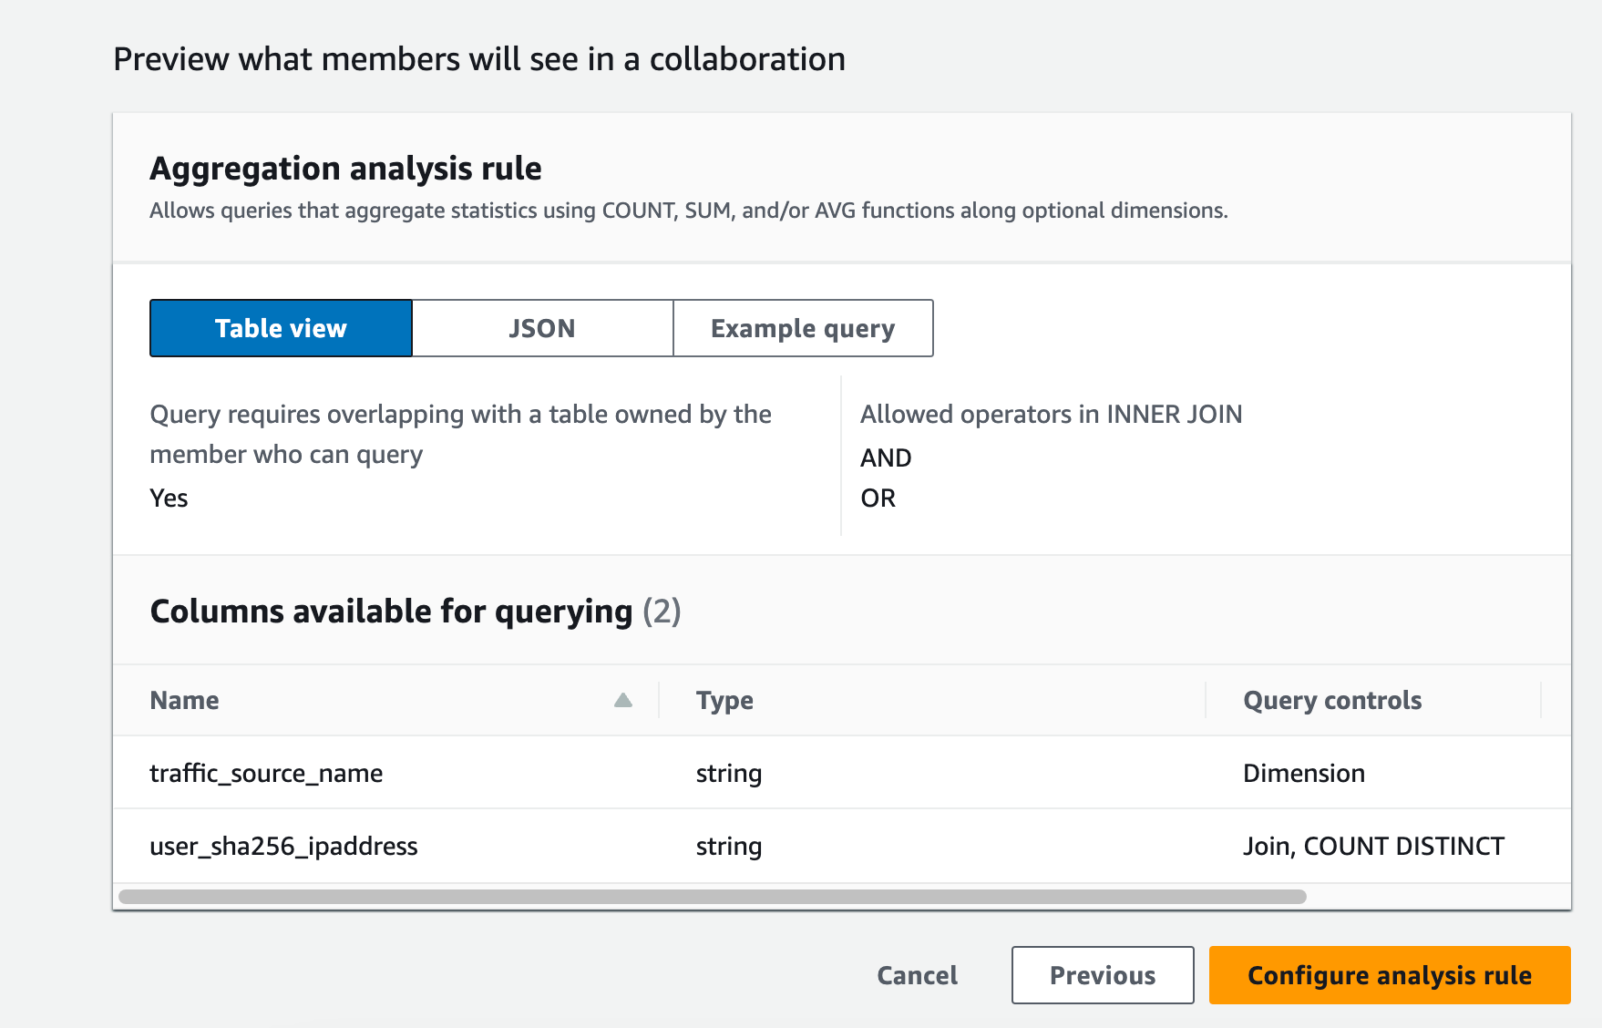Click the Aggregation analysis rule heading

coord(345,169)
